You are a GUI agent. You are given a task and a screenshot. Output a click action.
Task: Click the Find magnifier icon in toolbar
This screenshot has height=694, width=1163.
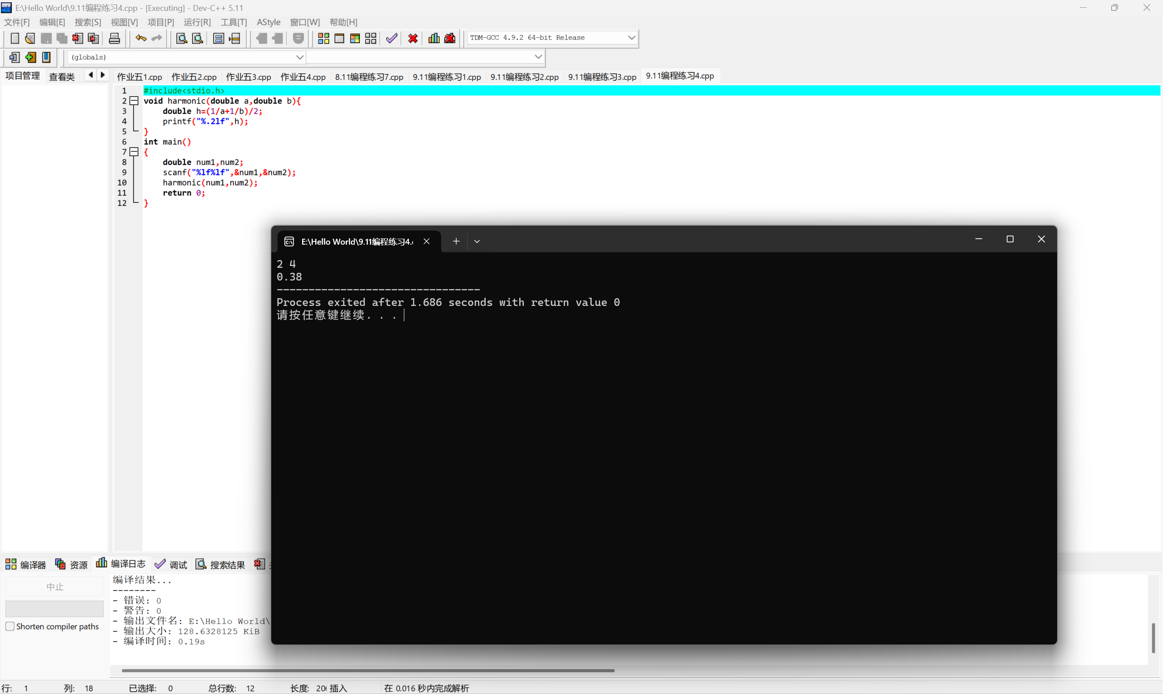(x=181, y=38)
